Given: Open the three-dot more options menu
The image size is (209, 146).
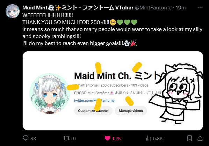Looking at the screenshot, I should click(200, 8).
